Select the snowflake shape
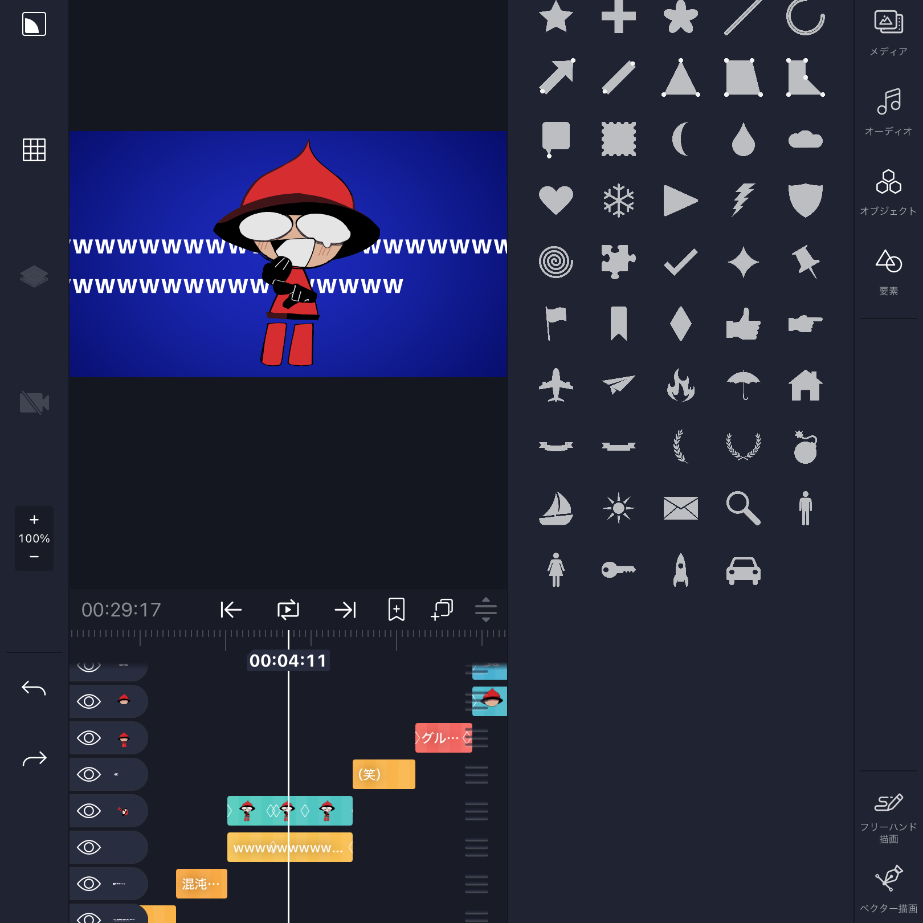This screenshot has width=923, height=923. (x=618, y=201)
